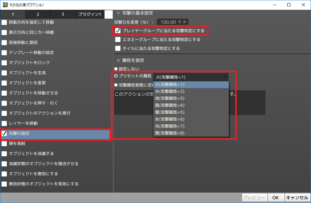Increase attack power with right arrow
The width and height of the screenshot is (311, 203).
(x=185, y=22)
